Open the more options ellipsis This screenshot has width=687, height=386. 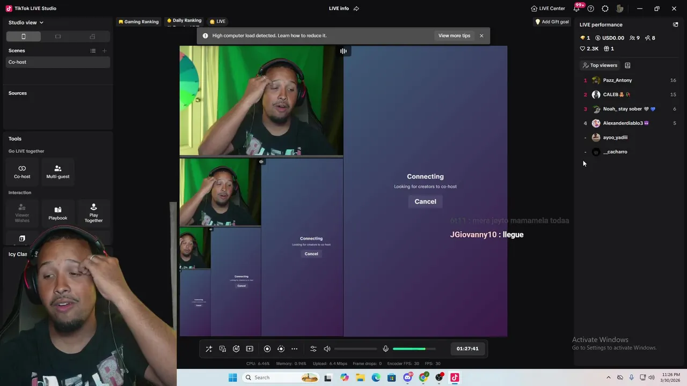click(294, 349)
